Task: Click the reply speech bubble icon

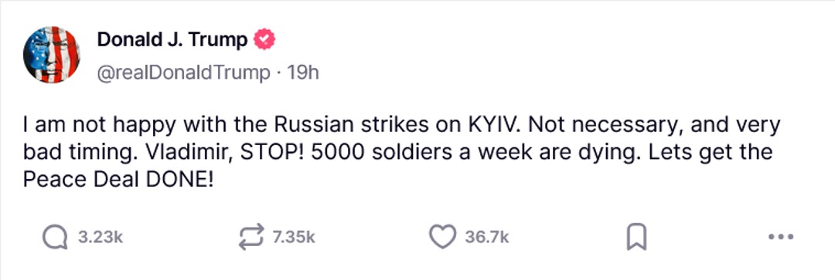Action: (55, 238)
